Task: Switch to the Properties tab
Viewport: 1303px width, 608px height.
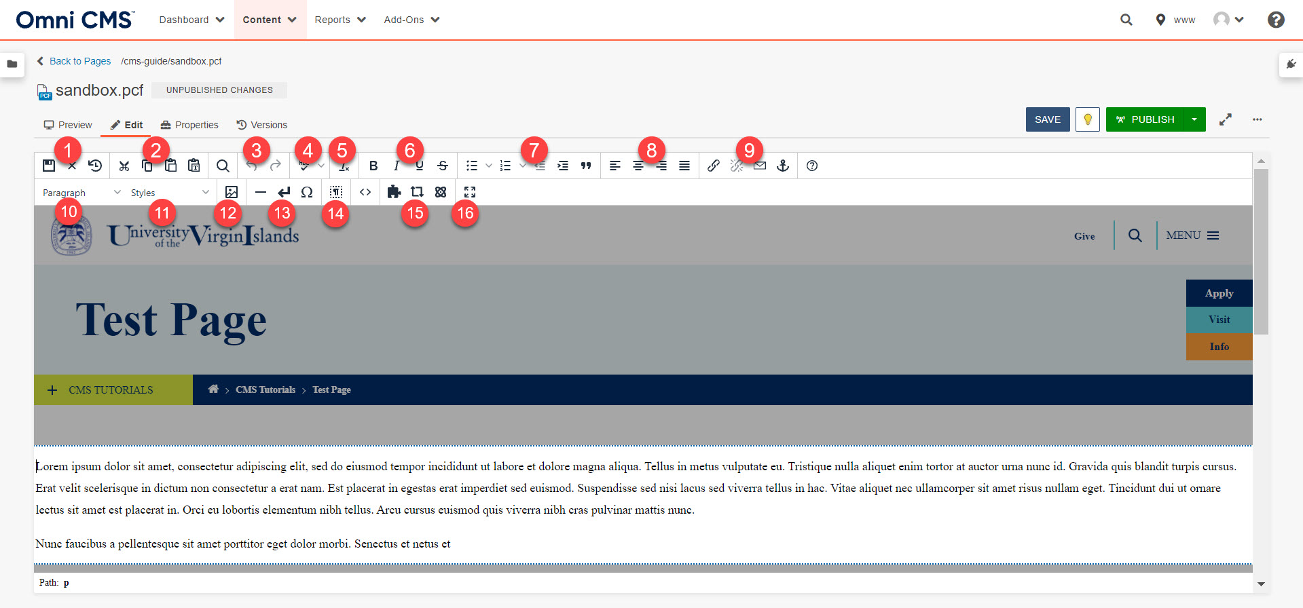Action: tap(189, 125)
